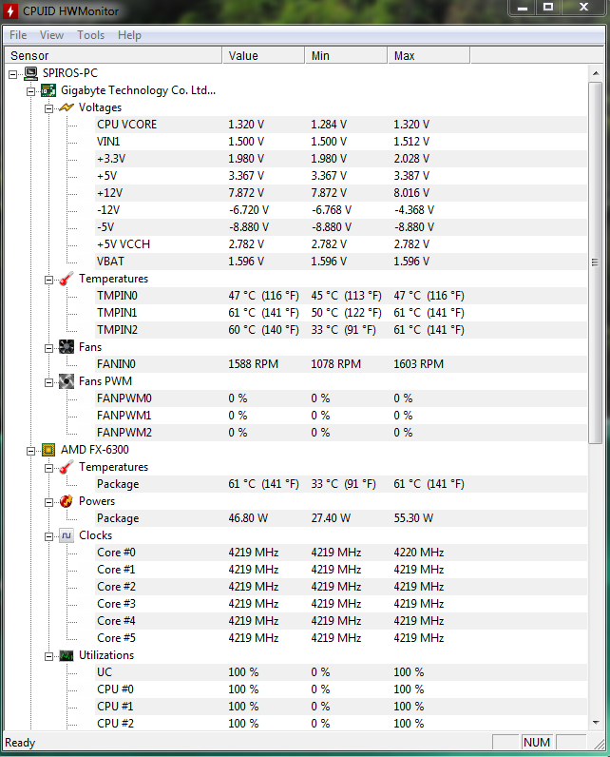Open the File menu
Image resolution: width=610 pixels, height=757 pixels.
[18, 35]
